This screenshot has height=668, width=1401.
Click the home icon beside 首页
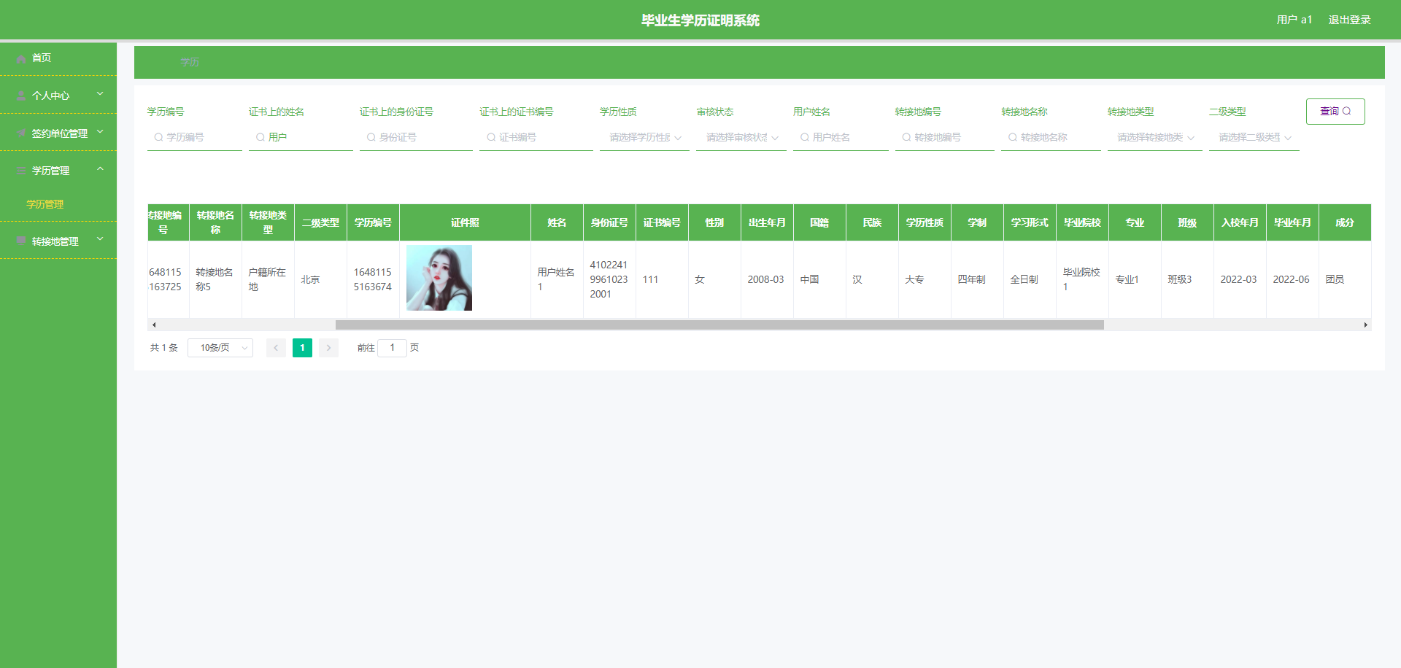[21, 58]
